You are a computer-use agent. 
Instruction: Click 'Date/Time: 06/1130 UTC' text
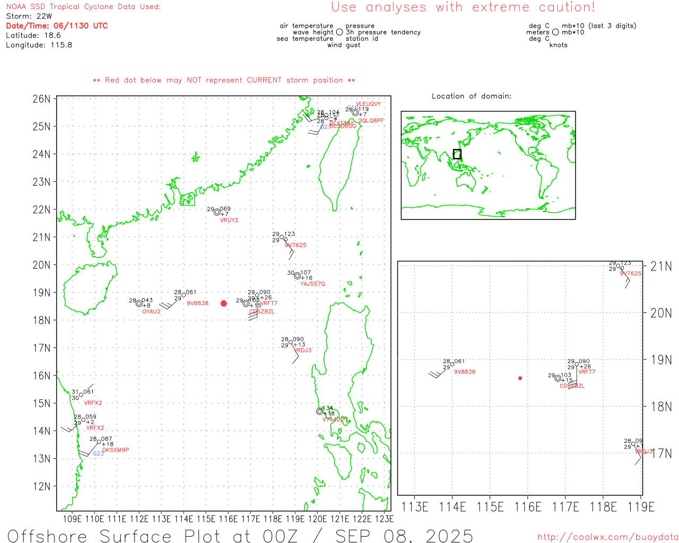pyautogui.click(x=57, y=26)
